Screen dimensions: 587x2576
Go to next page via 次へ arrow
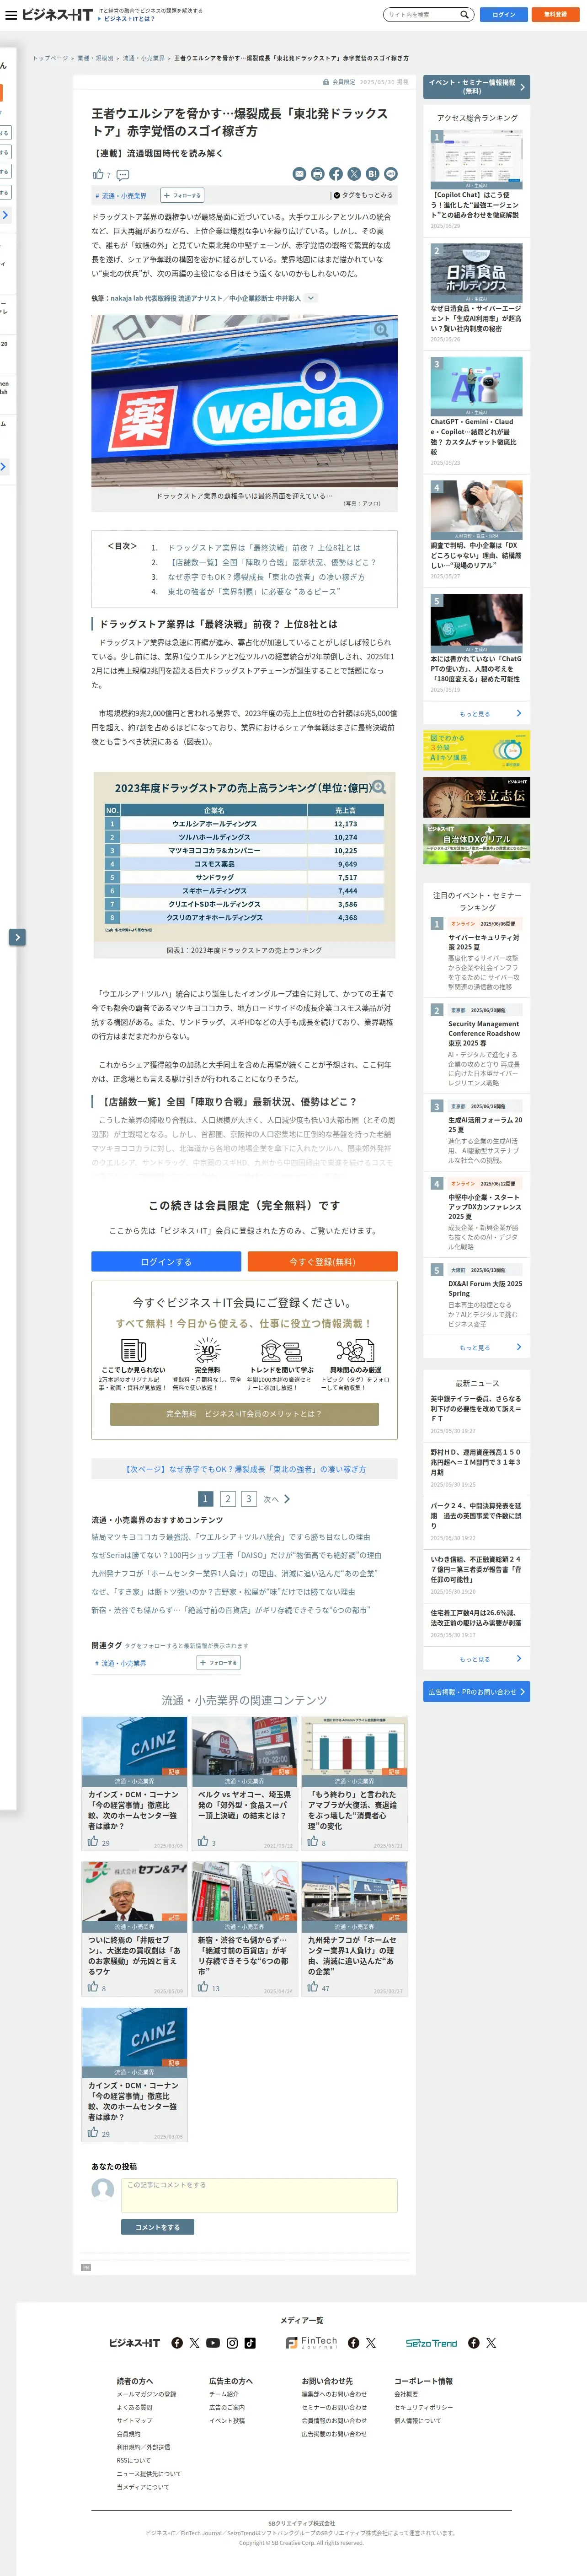point(277,1499)
